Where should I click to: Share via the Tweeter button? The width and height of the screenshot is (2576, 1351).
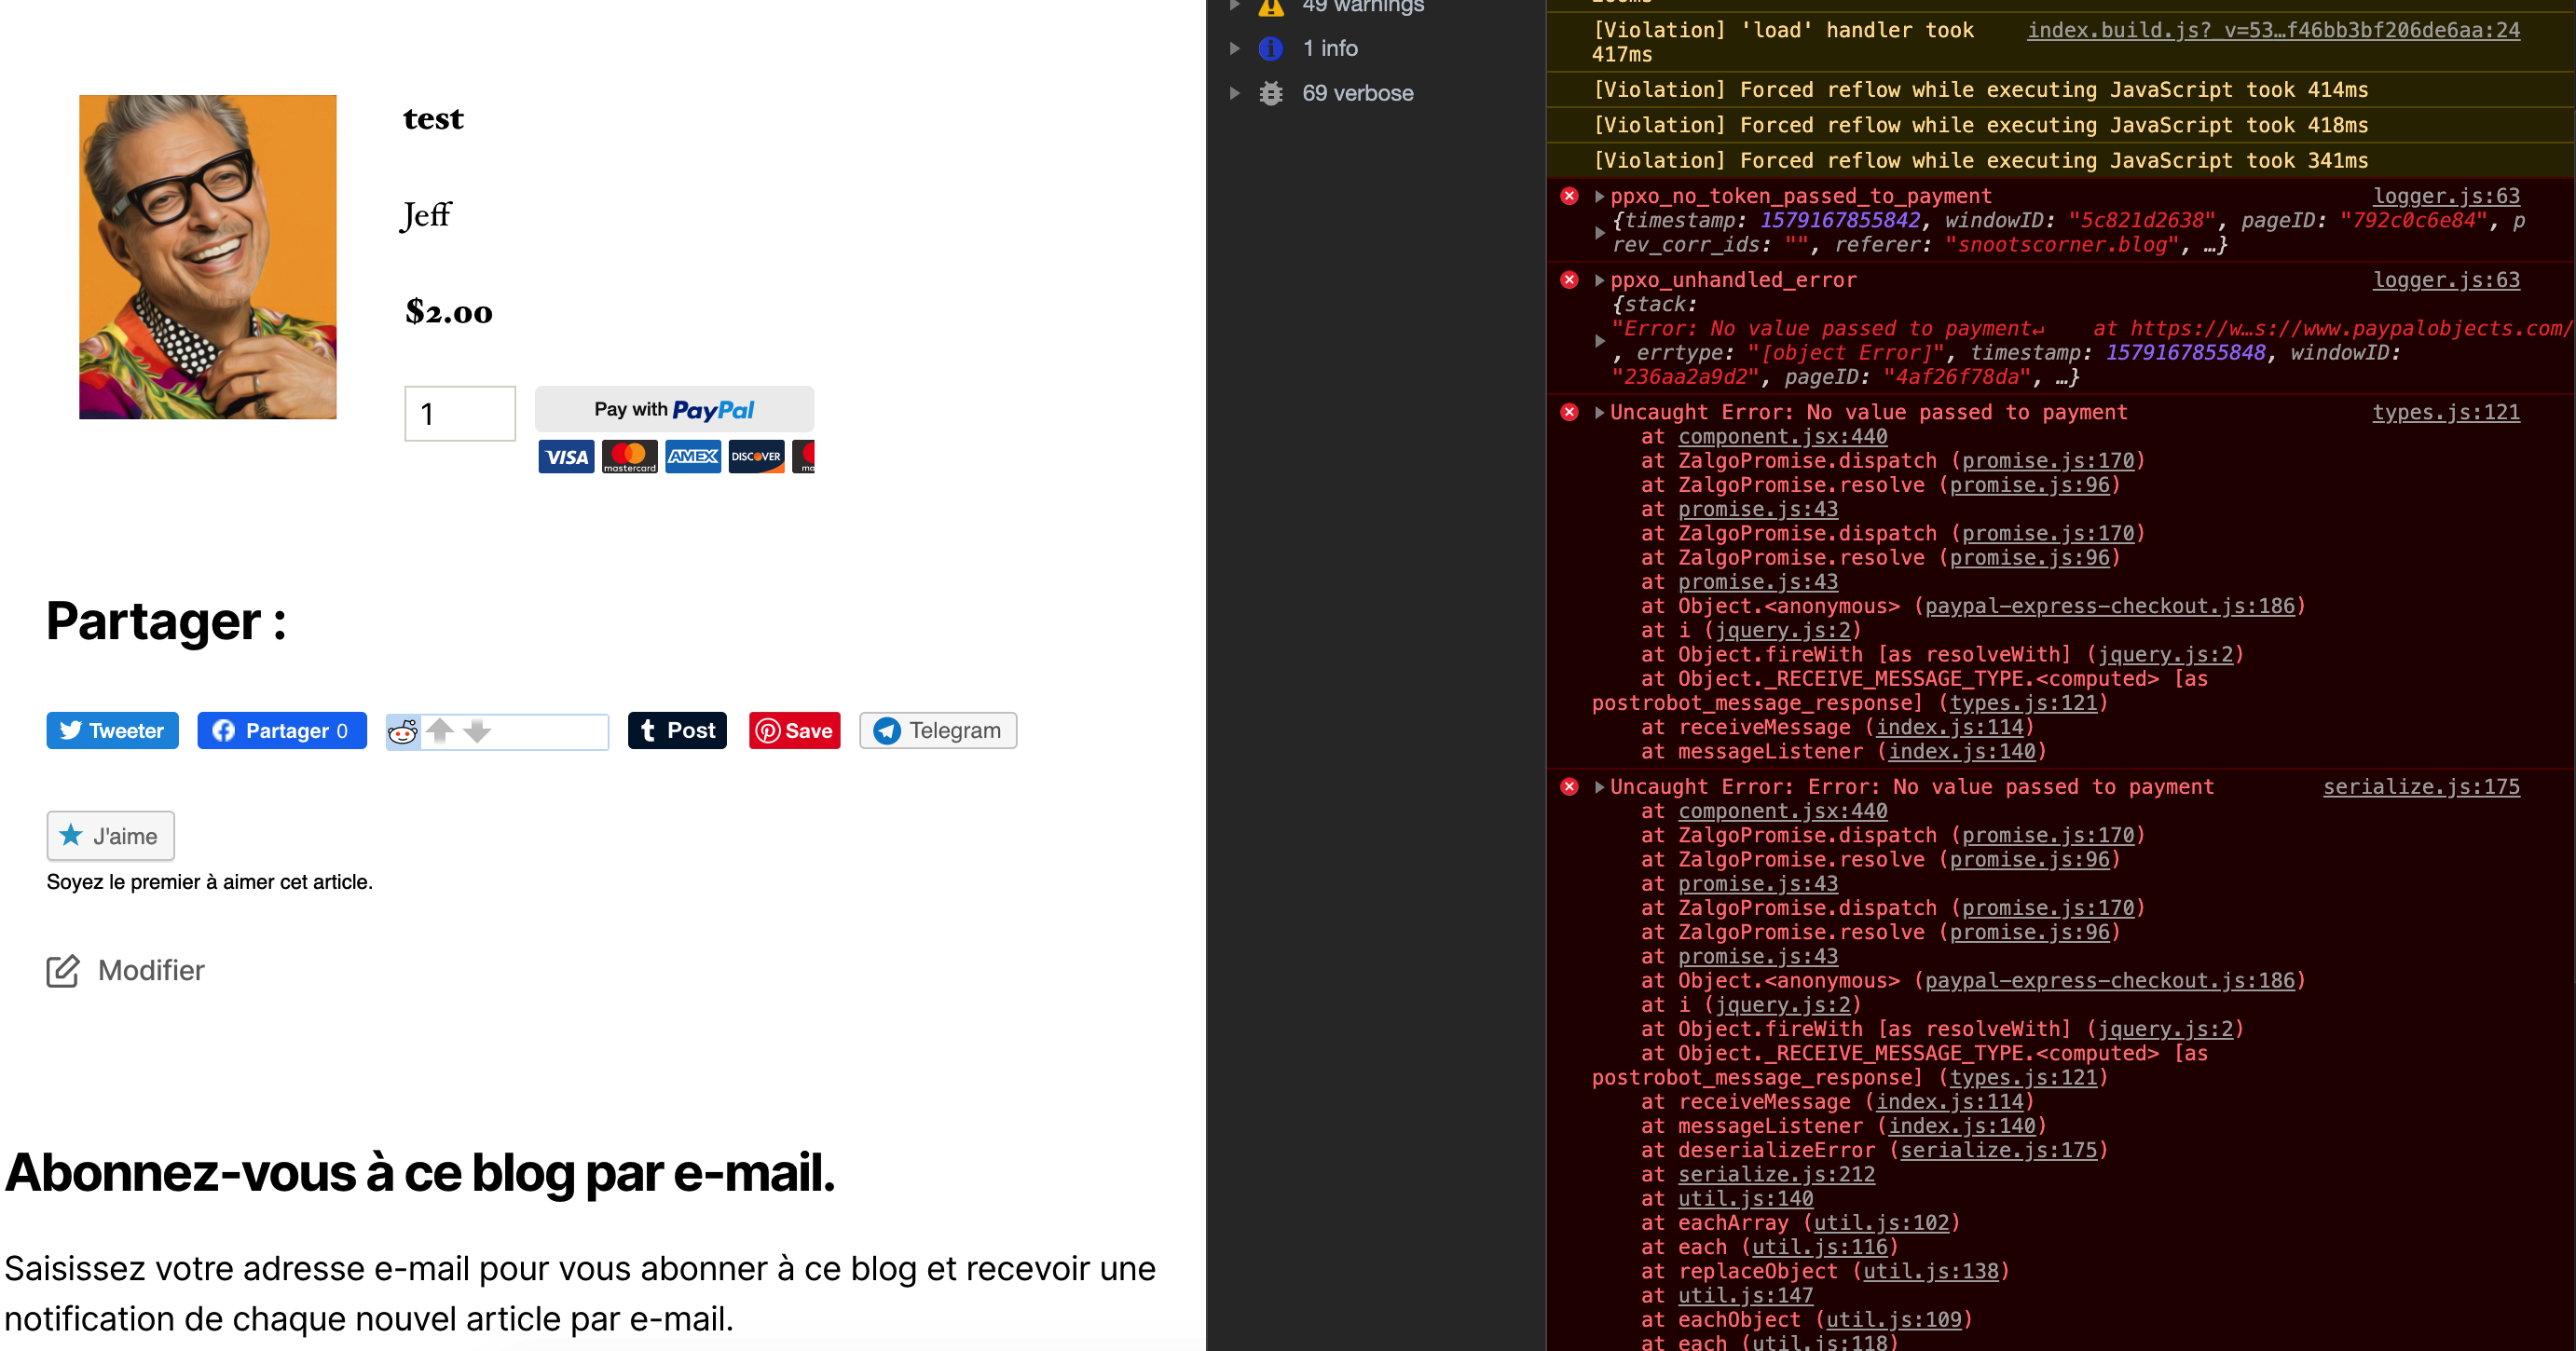[112, 731]
